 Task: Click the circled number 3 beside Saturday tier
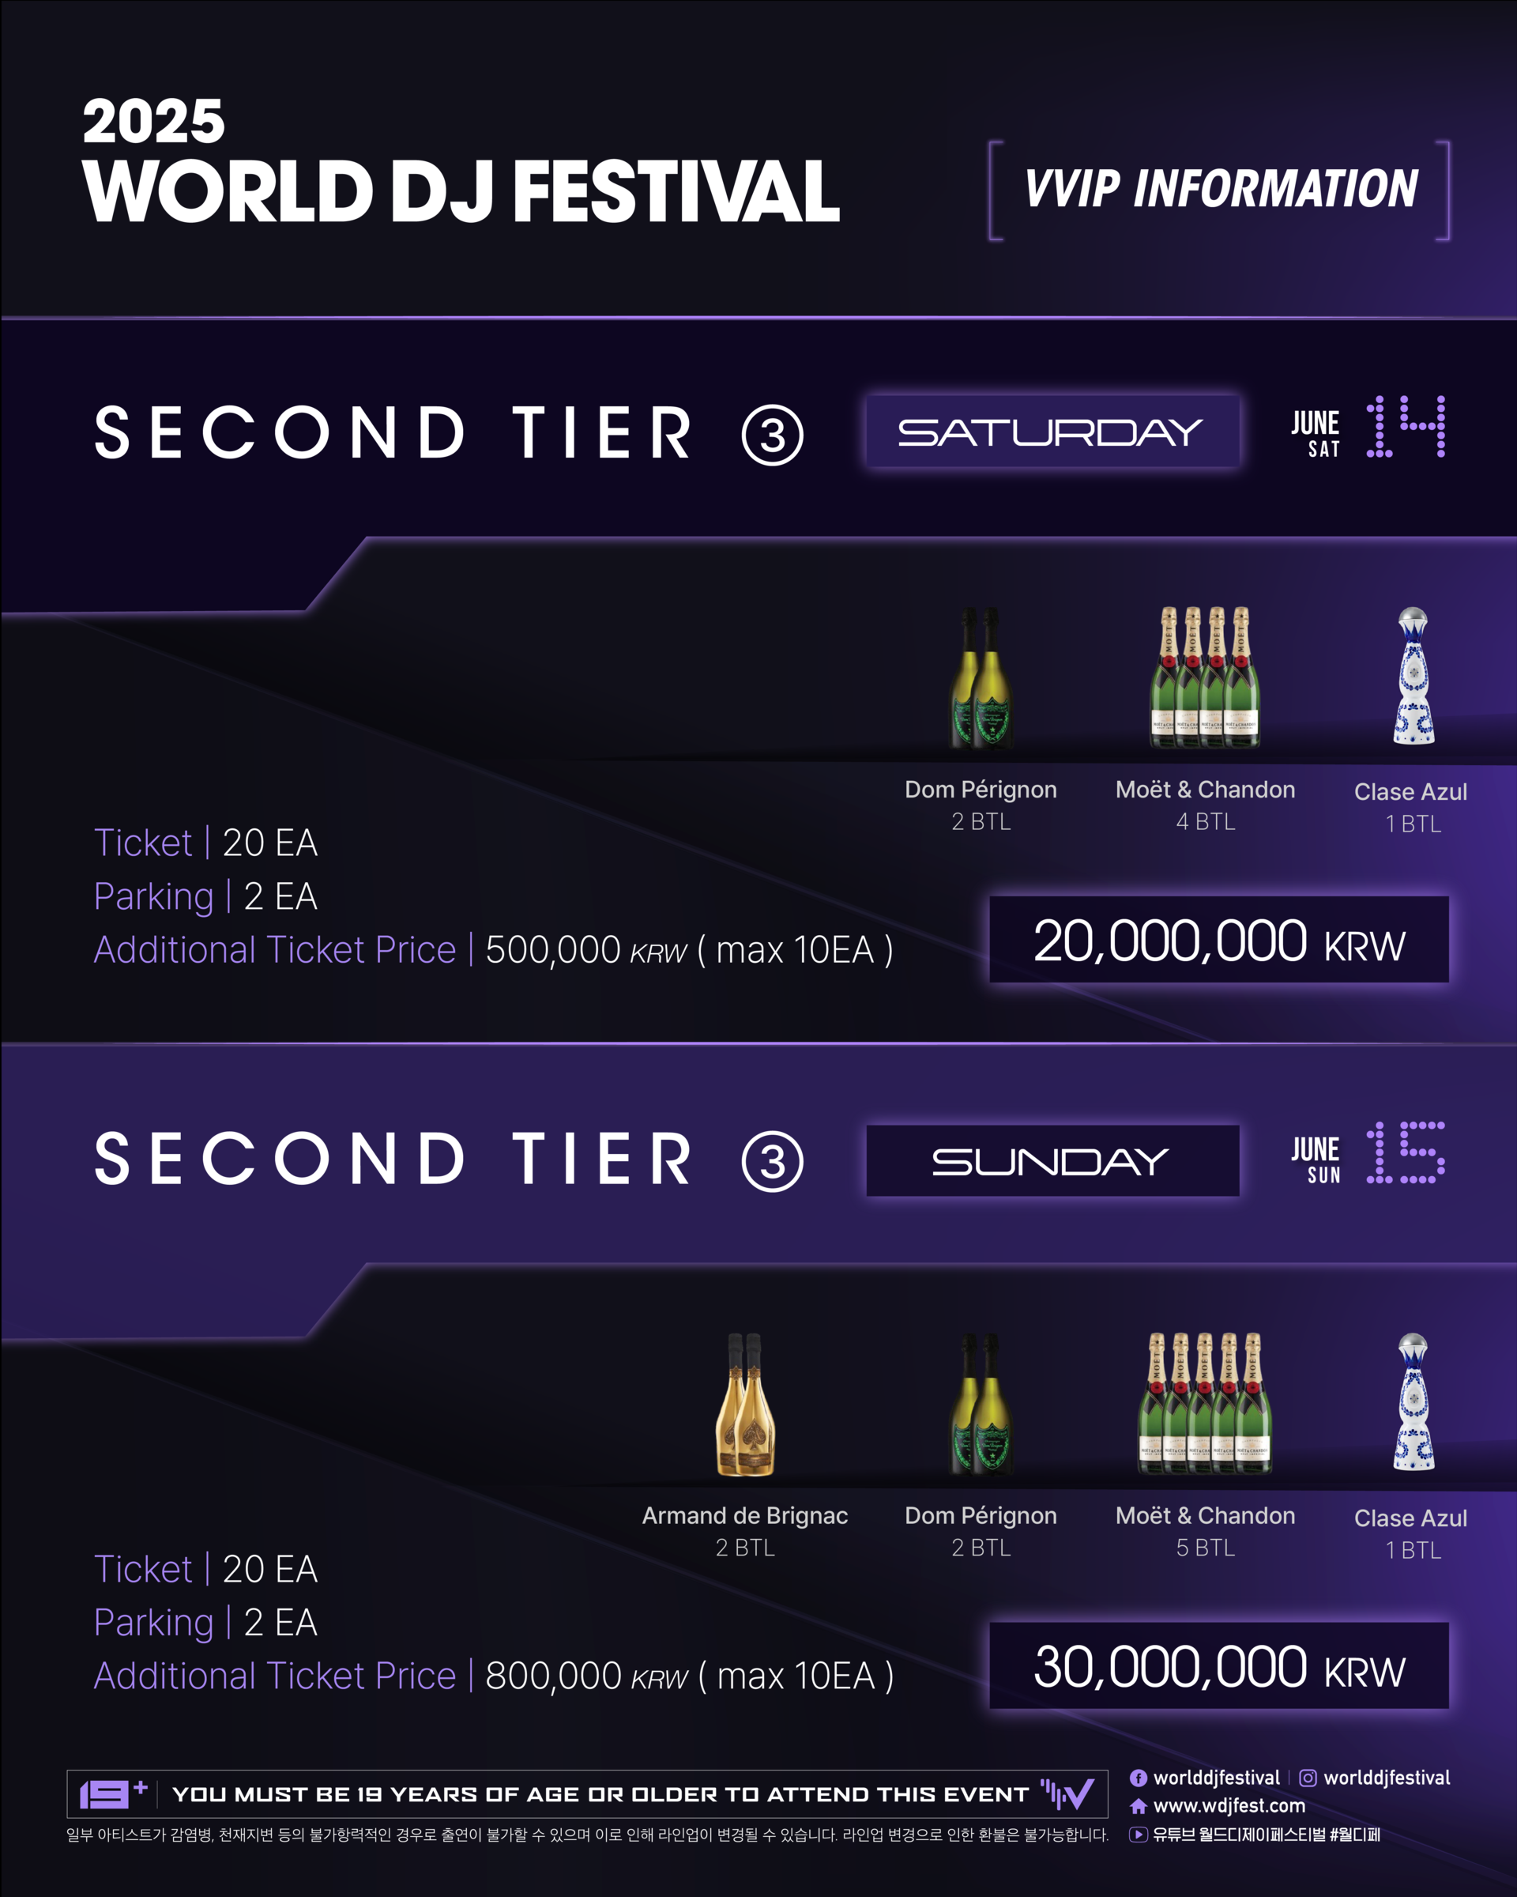pos(772,435)
